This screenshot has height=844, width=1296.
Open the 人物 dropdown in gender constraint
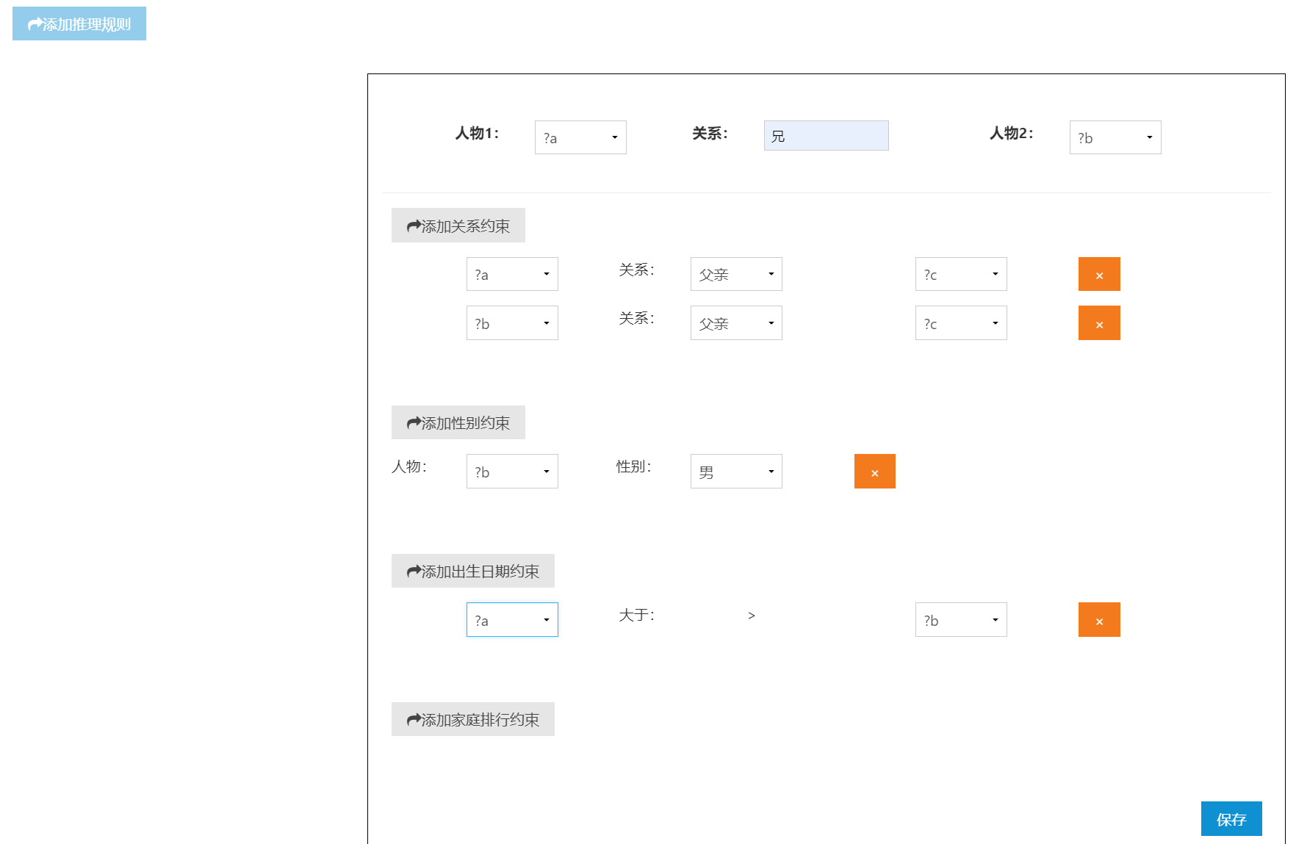pos(512,472)
